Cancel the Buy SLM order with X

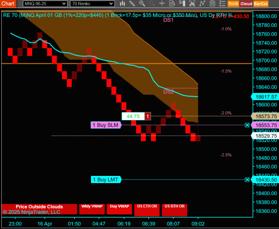(247, 125)
